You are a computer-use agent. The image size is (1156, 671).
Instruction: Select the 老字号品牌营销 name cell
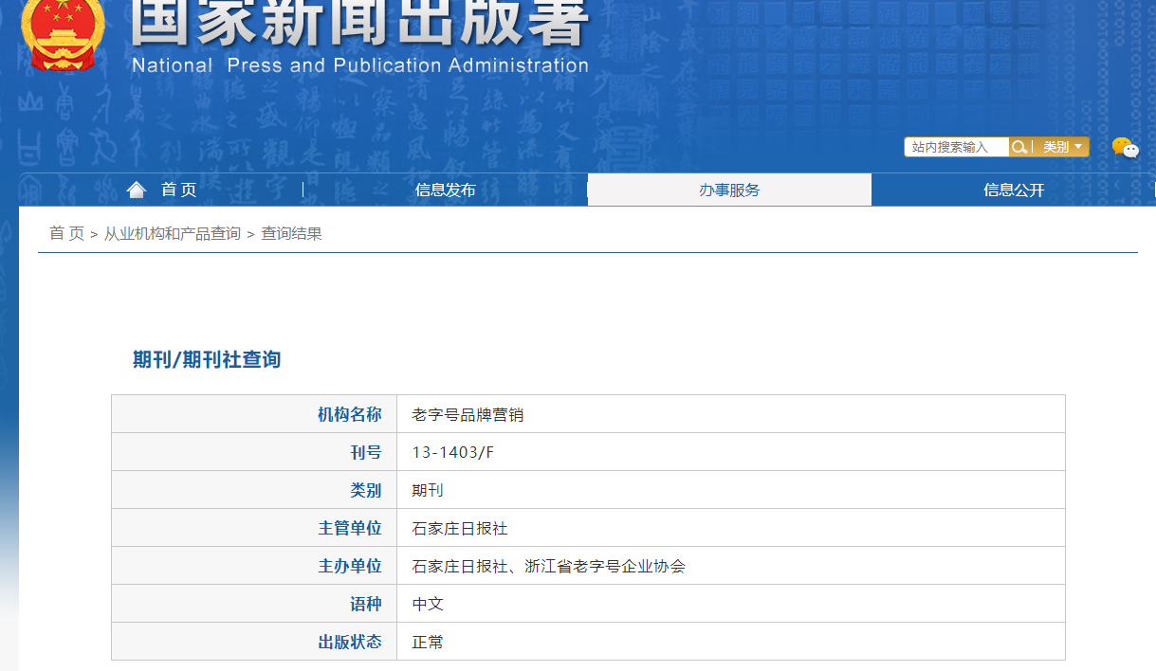click(468, 414)
